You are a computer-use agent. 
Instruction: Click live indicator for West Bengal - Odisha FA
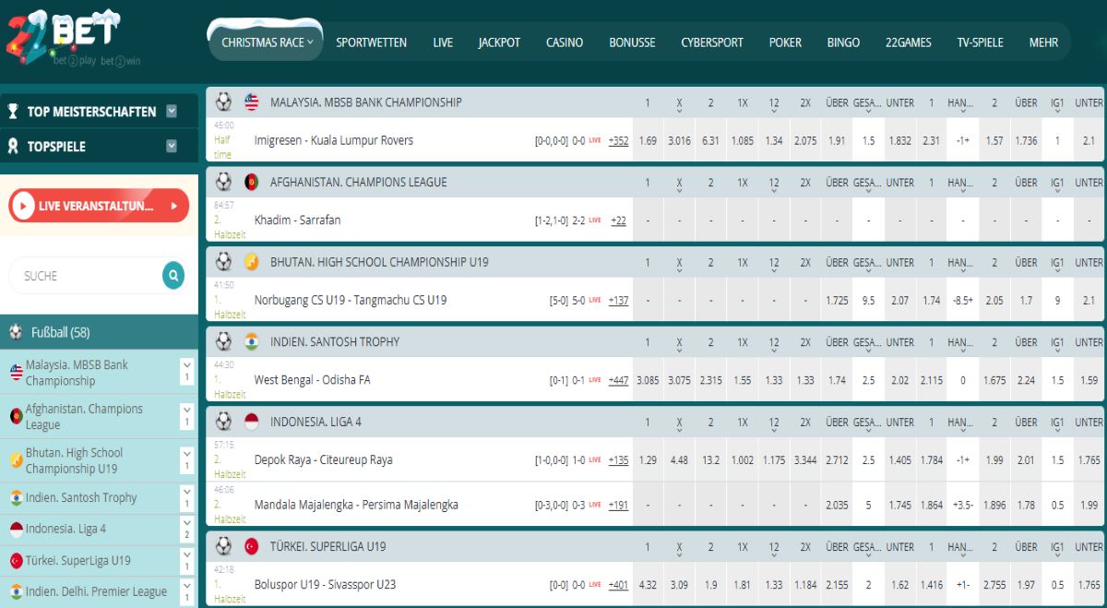coord(595,380)
